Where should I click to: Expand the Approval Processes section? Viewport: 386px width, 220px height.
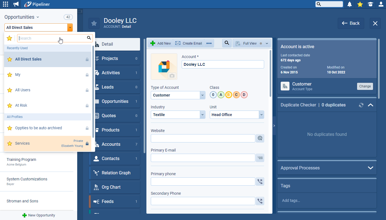click(370, 168)
